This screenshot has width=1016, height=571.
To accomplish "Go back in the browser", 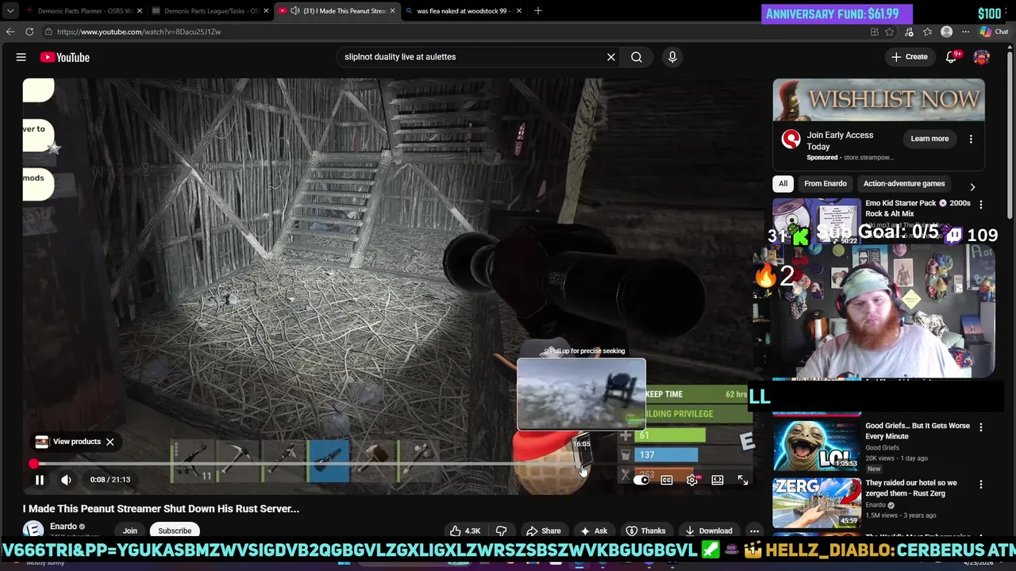I will click(x=10, y=32).
